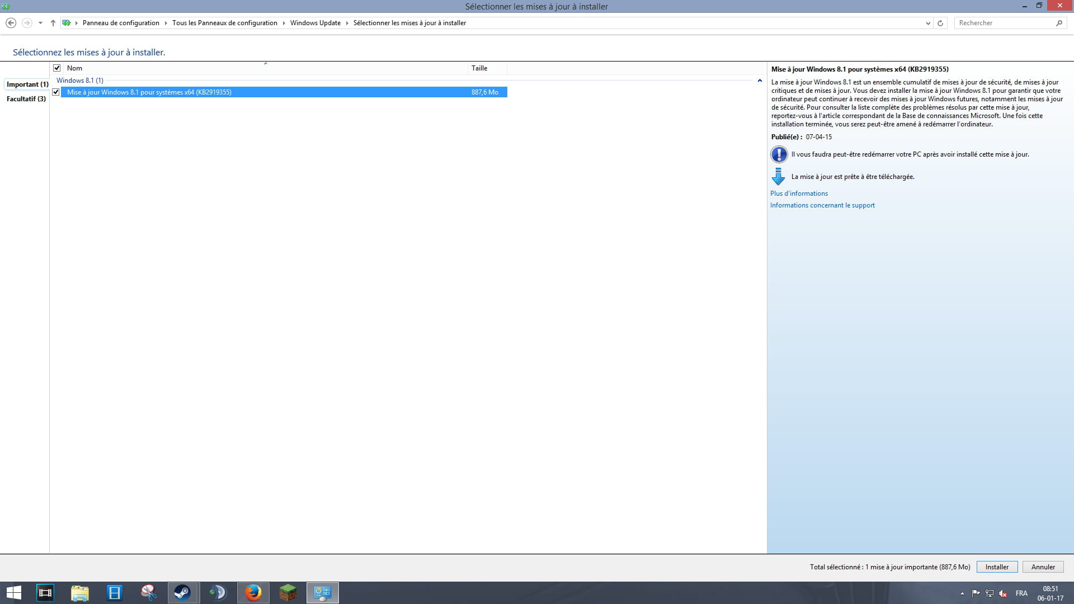Click the Publié(e) date 07-04-15
The height and width of the screenshot is (604, 1074).
point(818,137)
